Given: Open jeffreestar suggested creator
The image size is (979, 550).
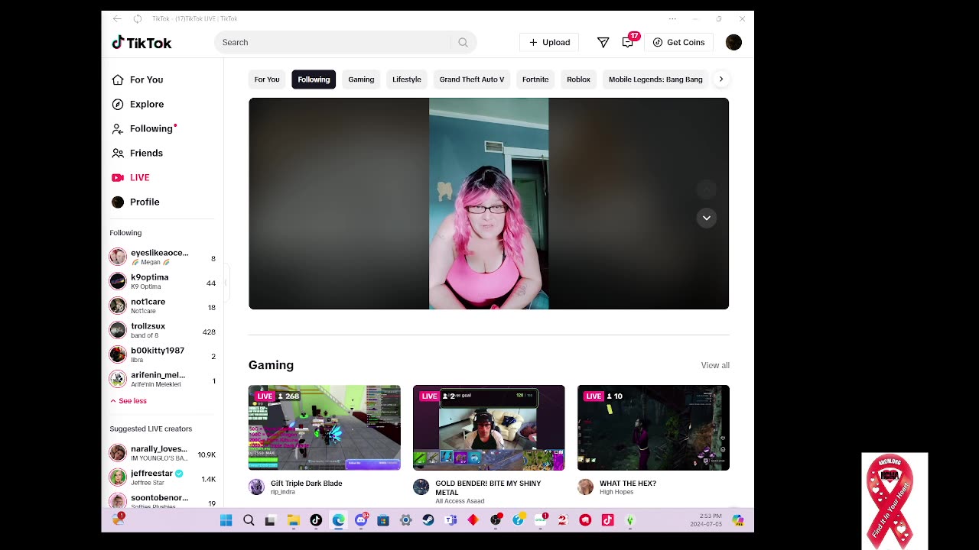Looking at the screenshot, I should tap(162, 477).
